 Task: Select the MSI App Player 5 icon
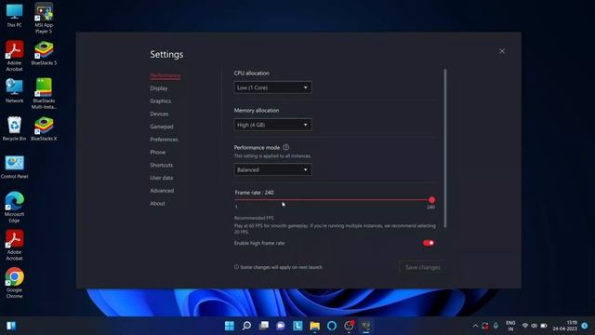[x=44, y=19]
